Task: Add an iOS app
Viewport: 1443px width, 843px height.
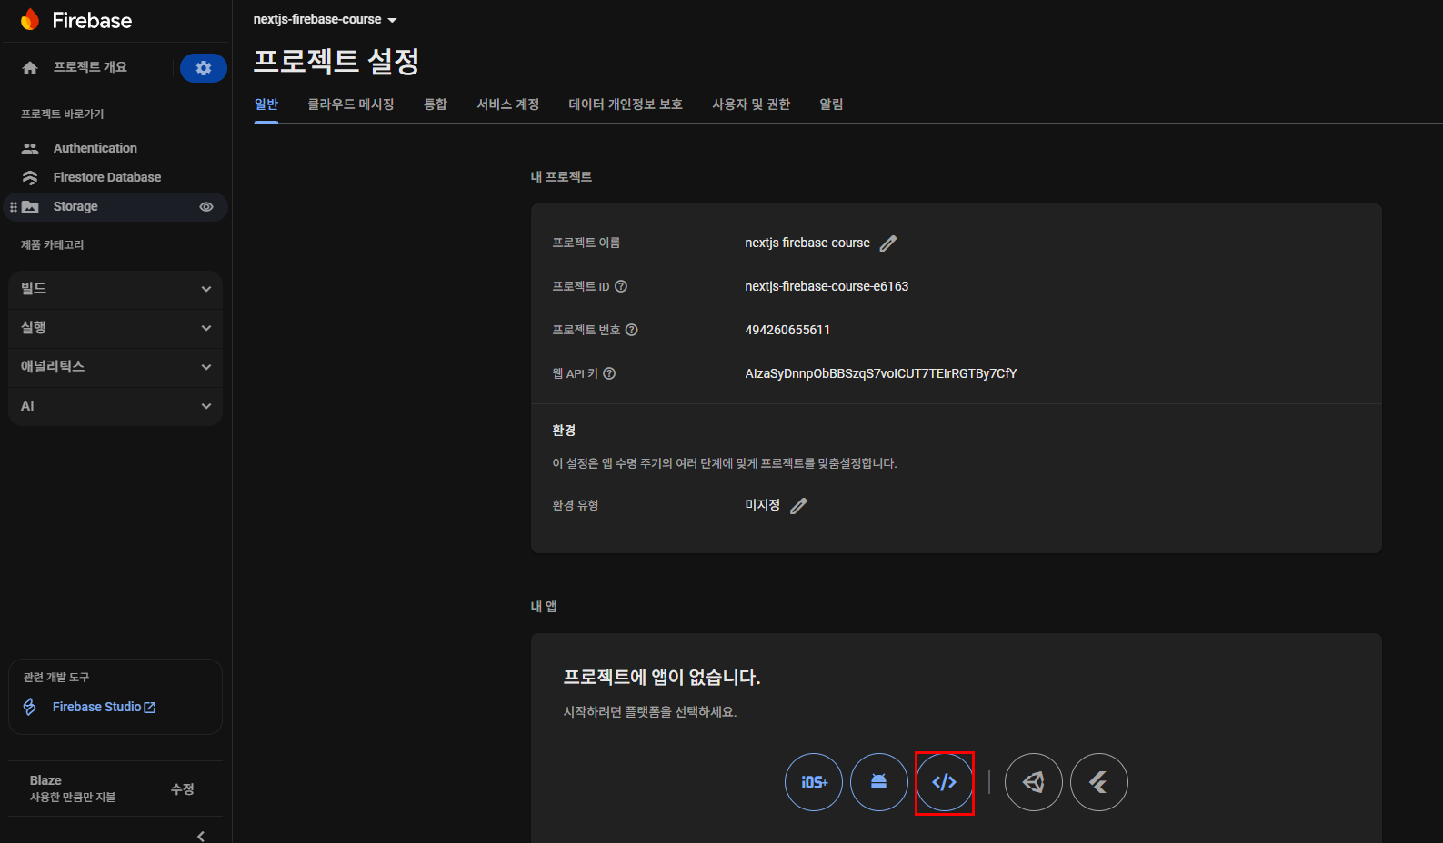Action: pos(814,782)
